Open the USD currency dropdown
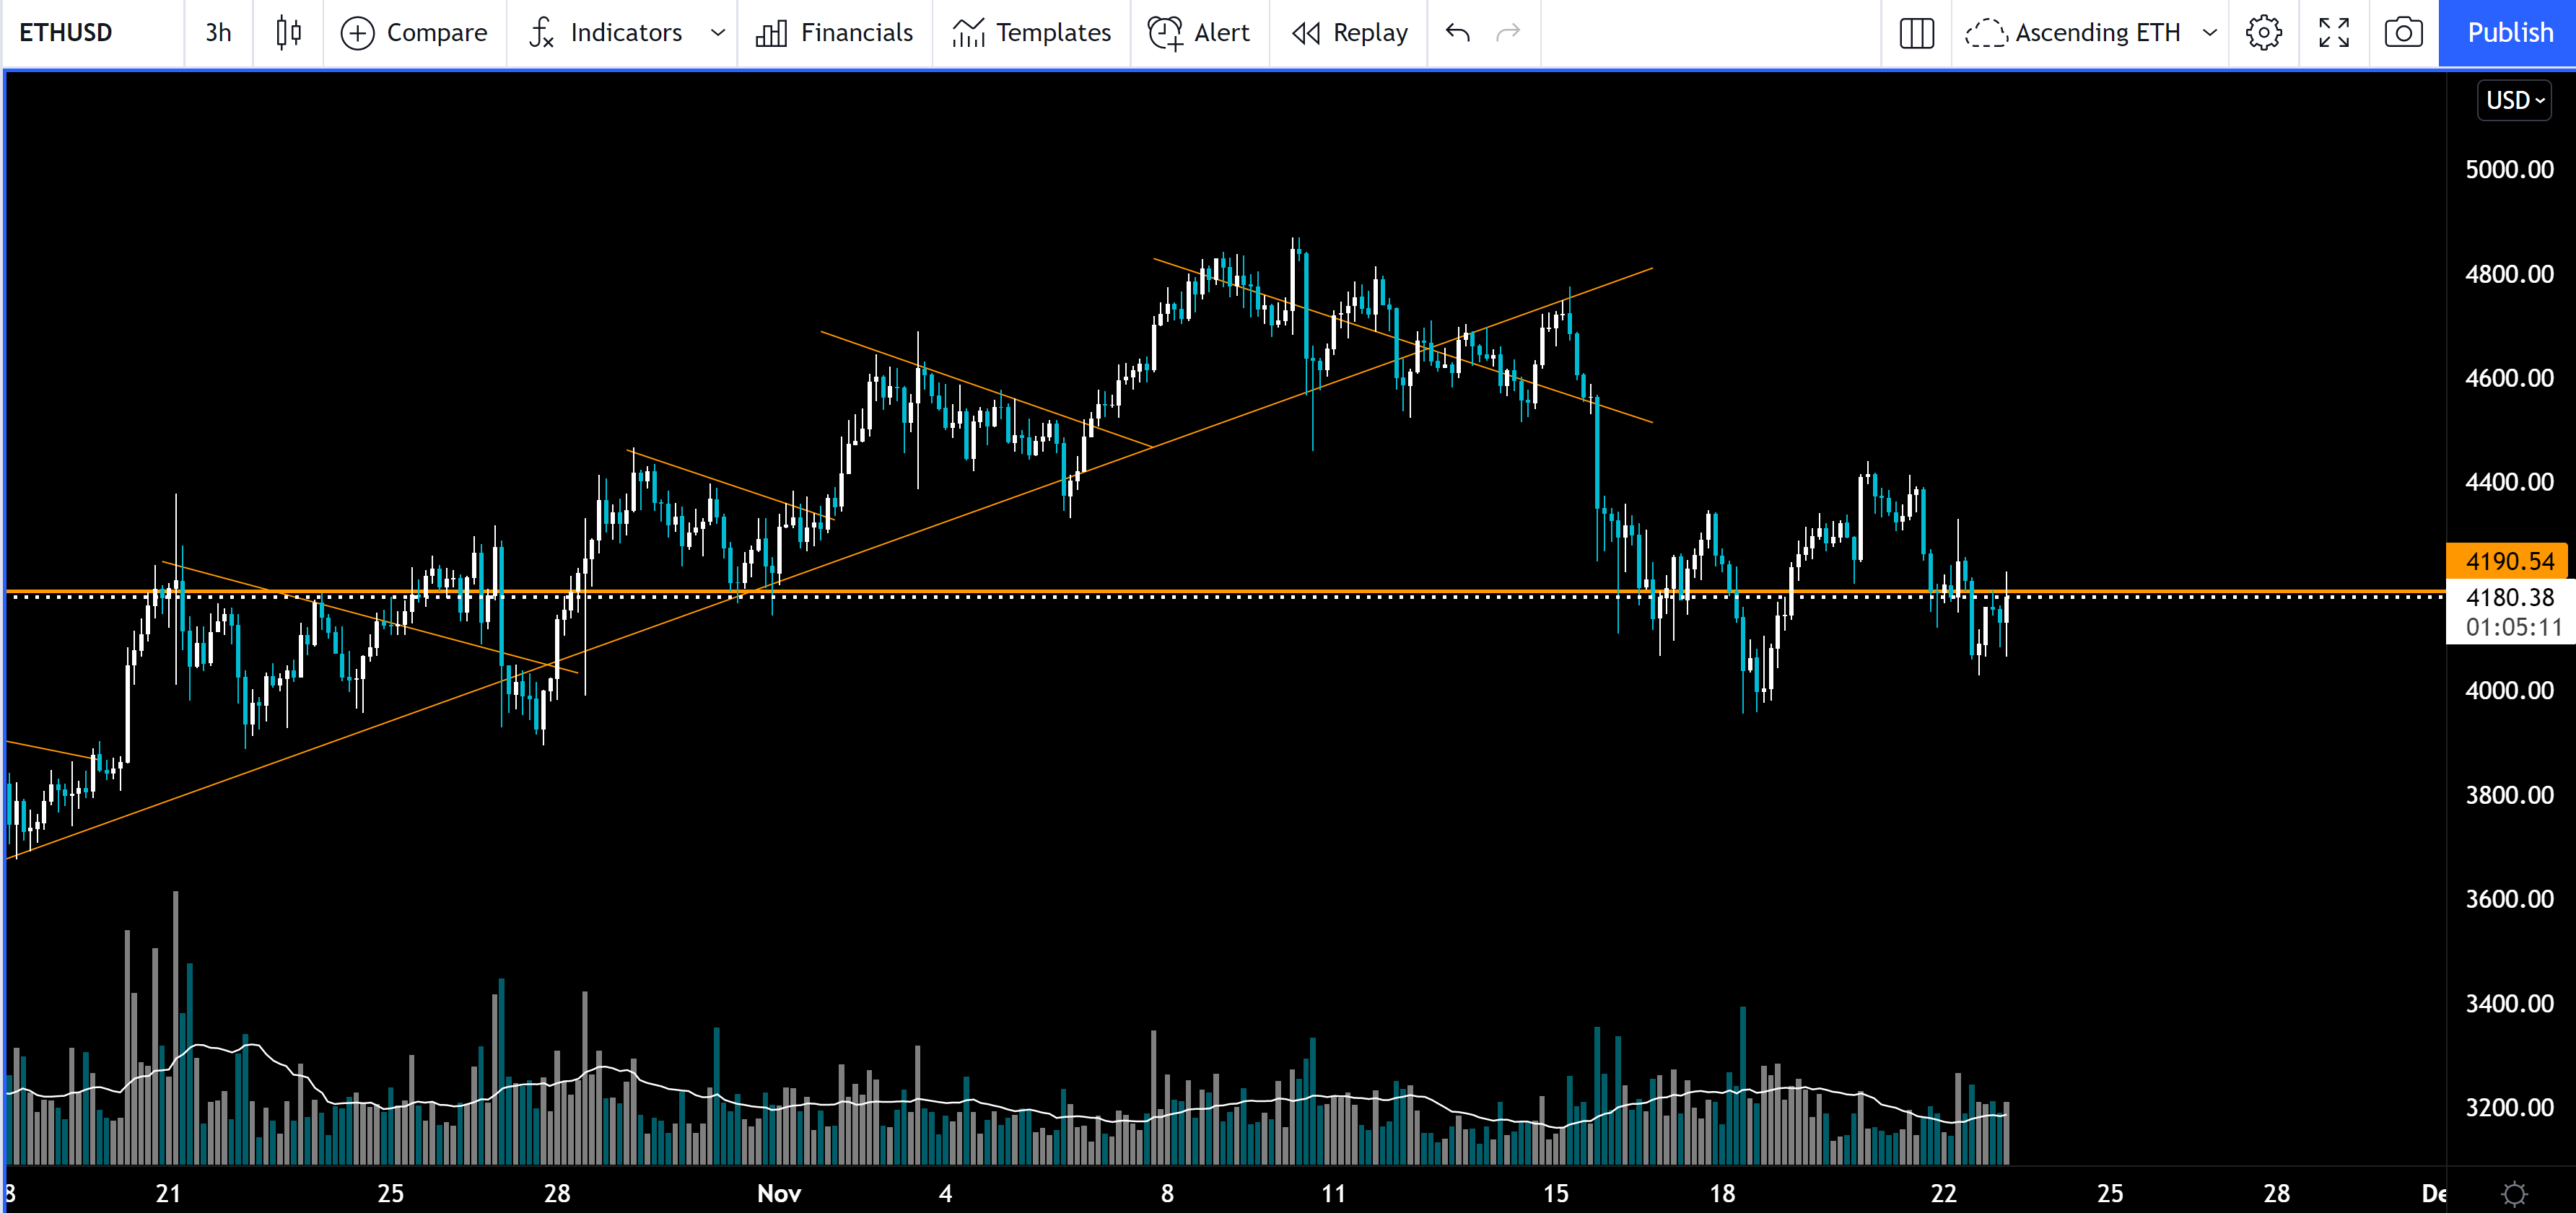Screen dimensions: 2576x1213 (x=2514, y=100)
